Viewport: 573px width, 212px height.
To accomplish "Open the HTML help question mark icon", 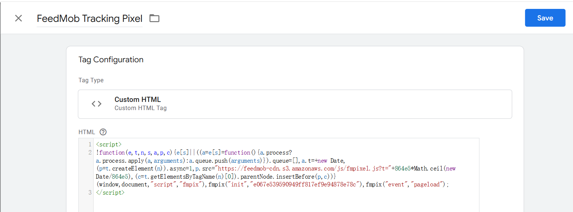I will pyautogui.click(x=103, y=132).
